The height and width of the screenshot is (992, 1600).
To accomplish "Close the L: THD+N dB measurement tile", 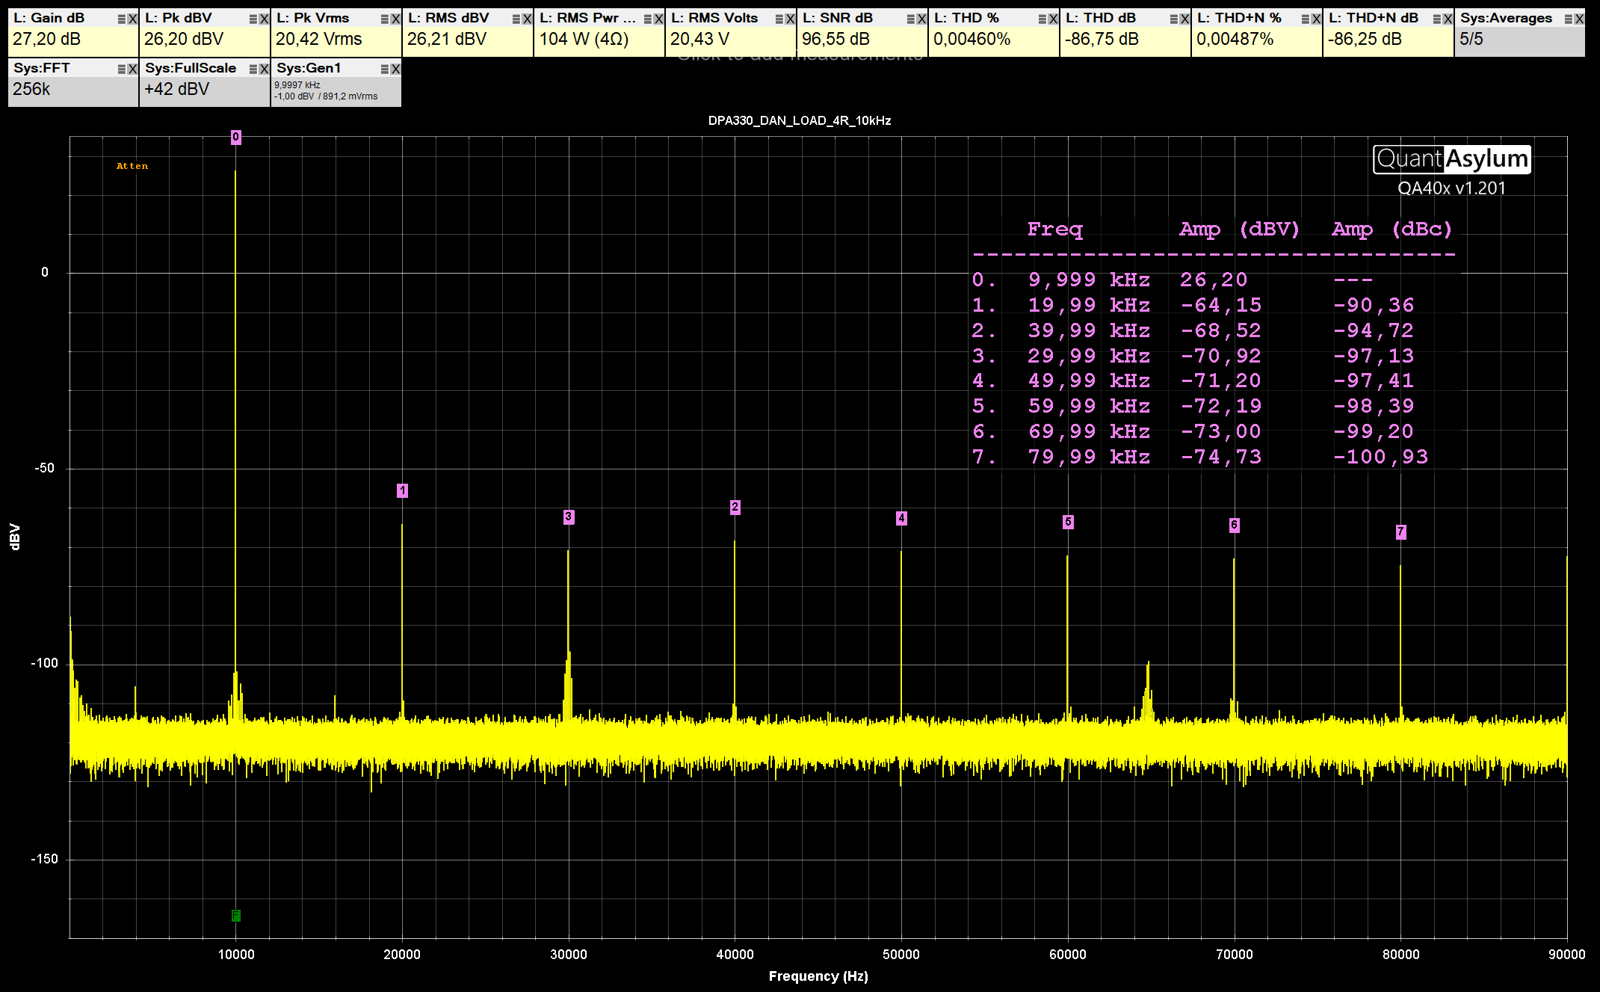I will pos(1448,19).
